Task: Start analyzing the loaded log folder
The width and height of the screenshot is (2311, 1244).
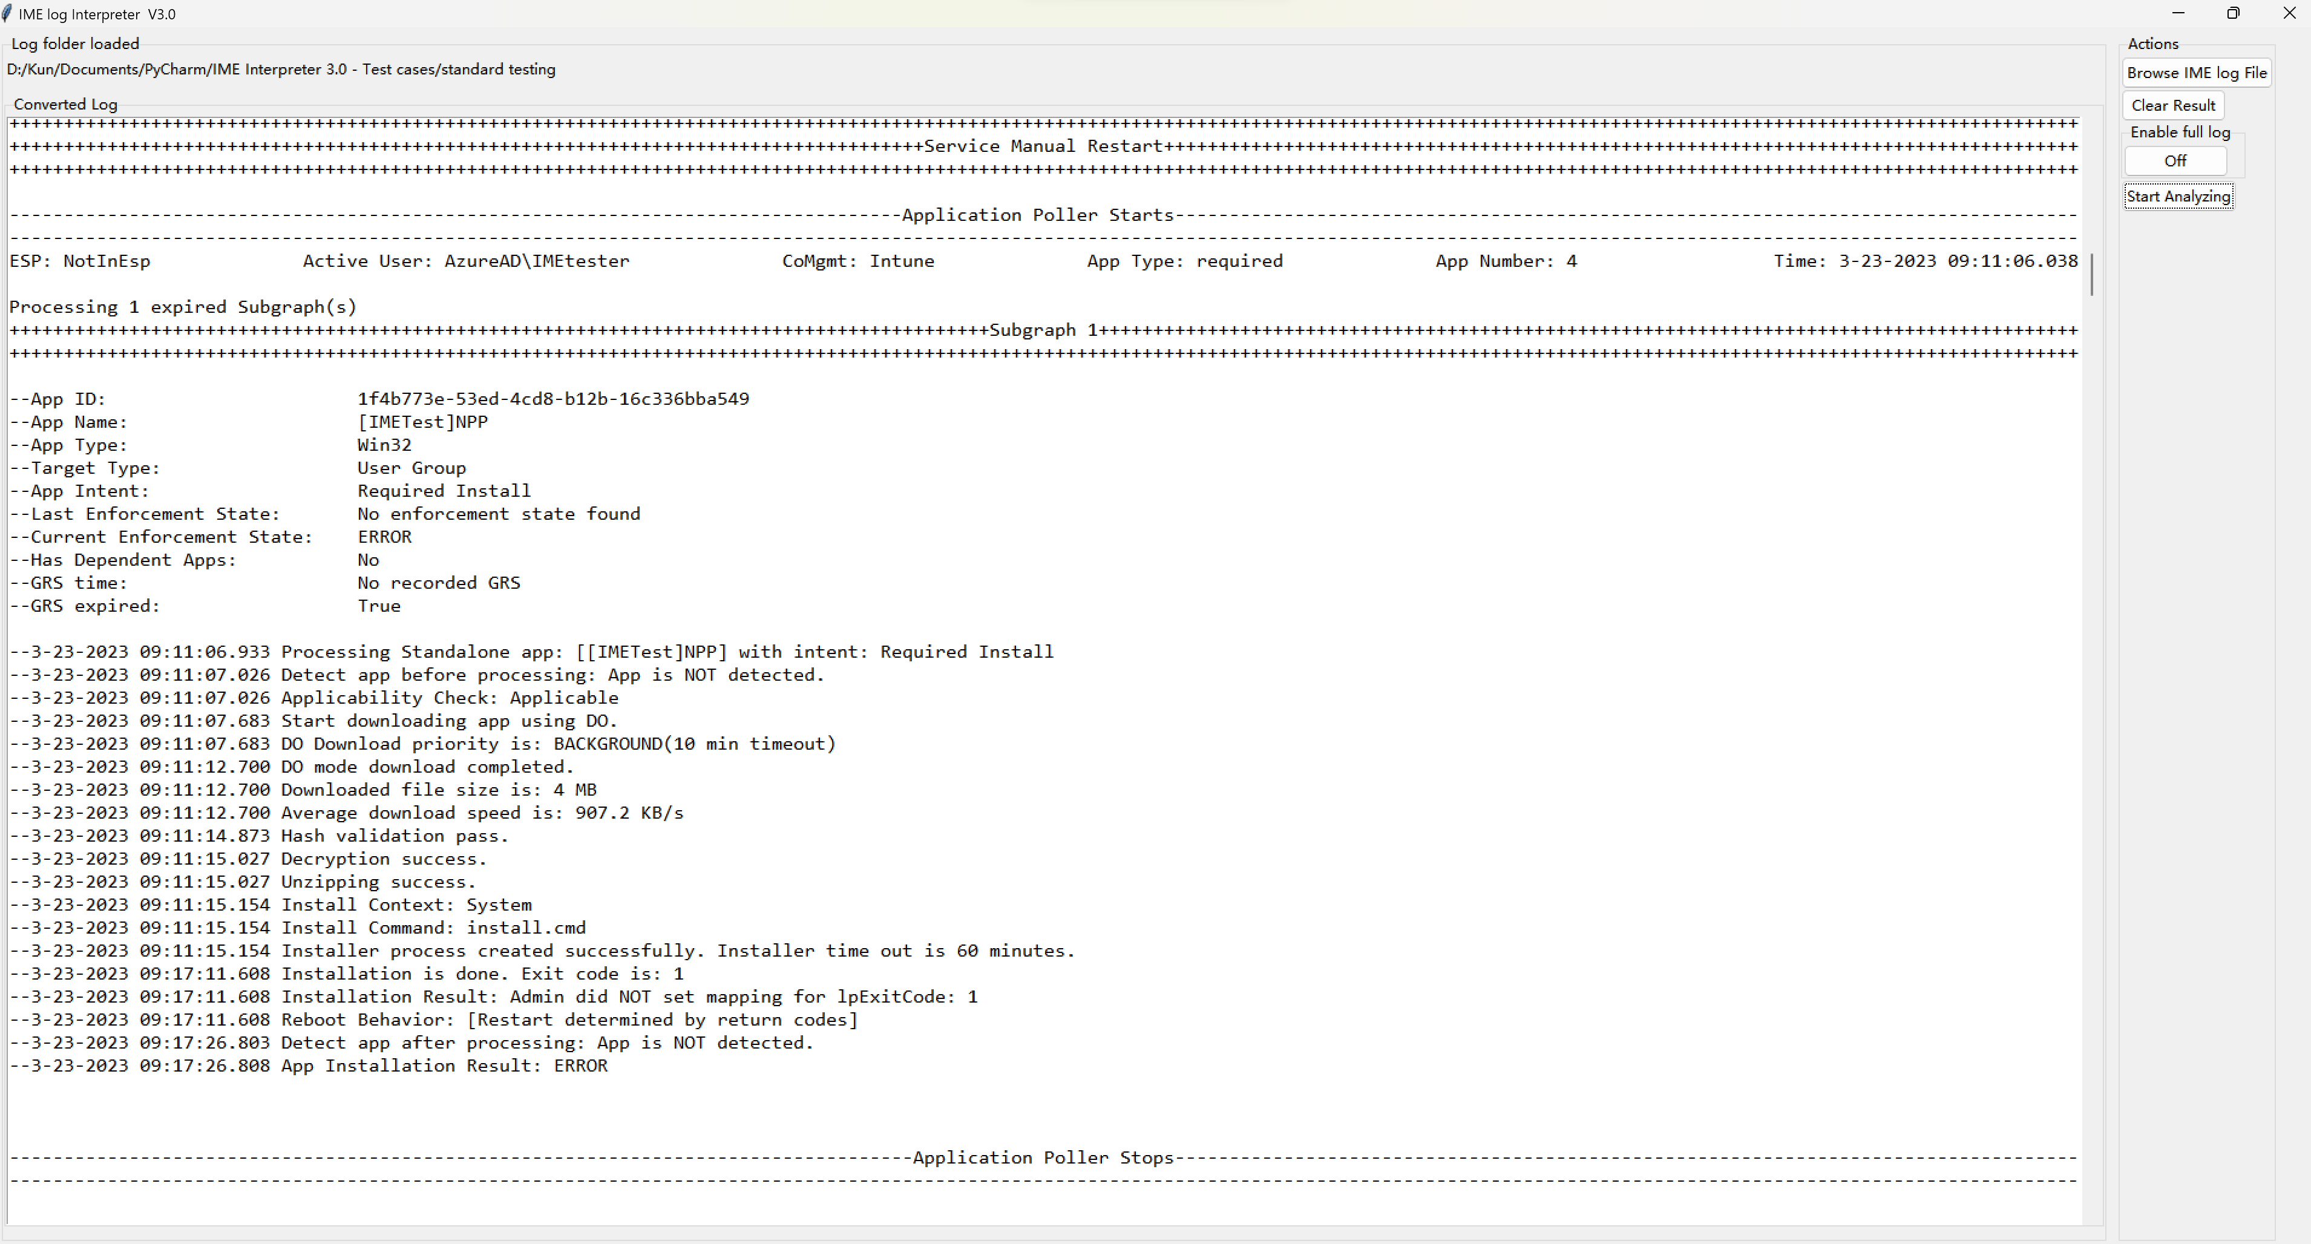Action: click(x=2178, y=195)
